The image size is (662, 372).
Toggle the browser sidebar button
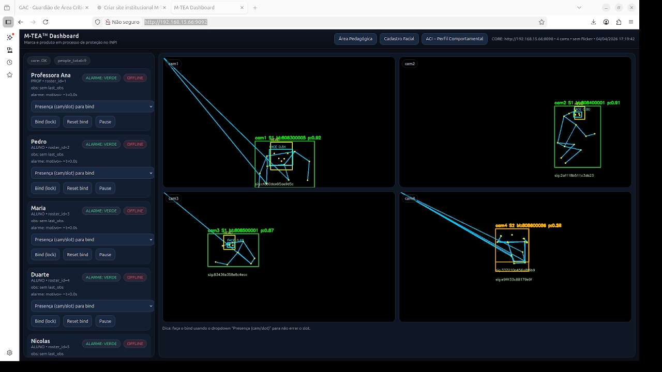(x=8, y=22)
